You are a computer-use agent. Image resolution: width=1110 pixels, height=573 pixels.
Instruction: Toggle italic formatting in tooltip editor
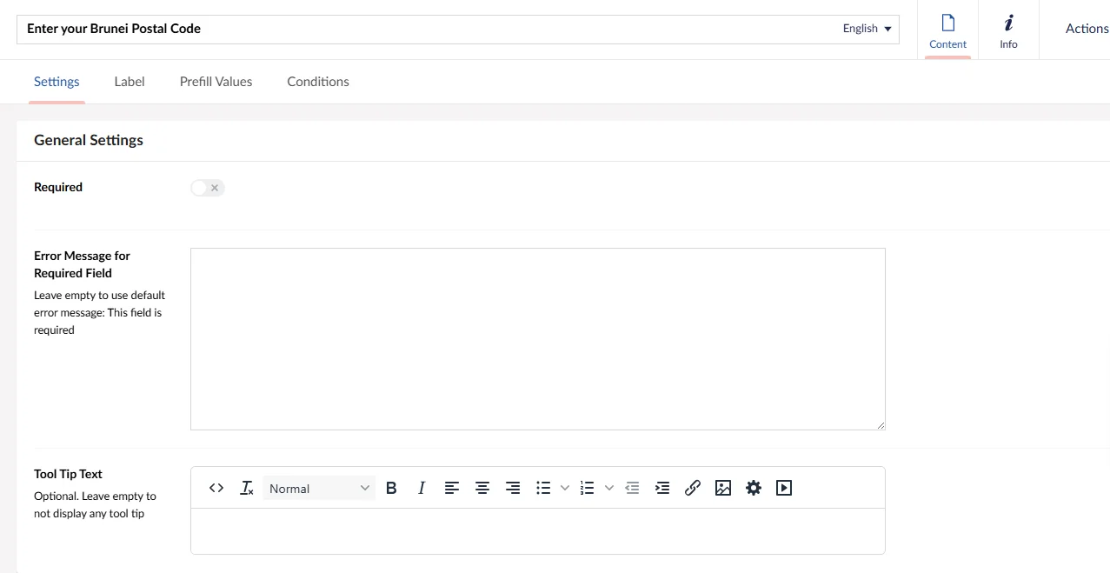coord(422,489)
